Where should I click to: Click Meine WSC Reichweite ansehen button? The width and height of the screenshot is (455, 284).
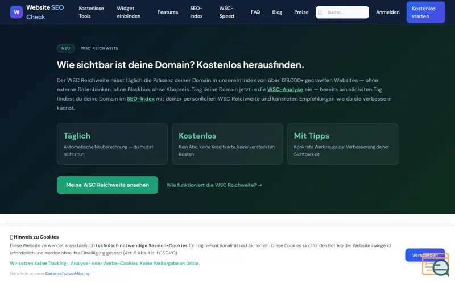point(107,185)
